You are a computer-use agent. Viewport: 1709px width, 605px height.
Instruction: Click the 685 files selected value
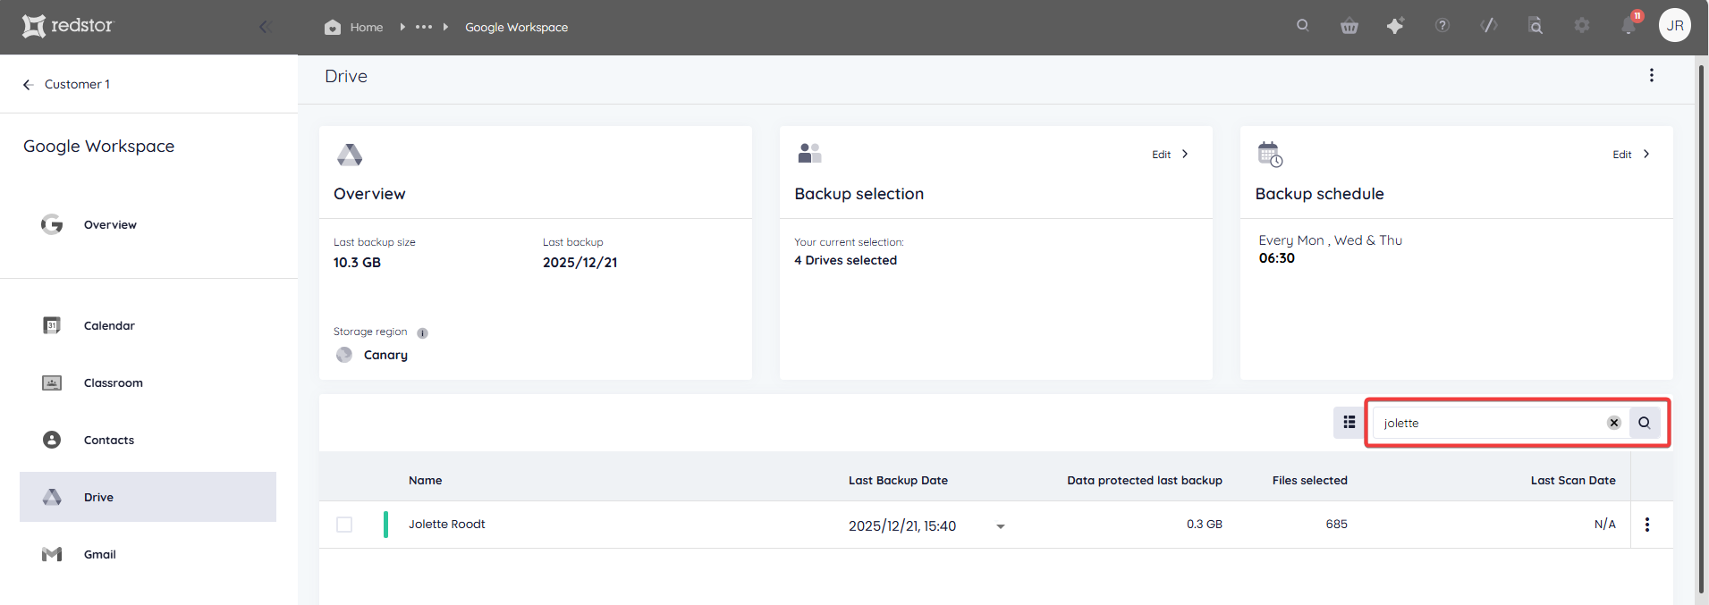click(x=1336, y=525)
